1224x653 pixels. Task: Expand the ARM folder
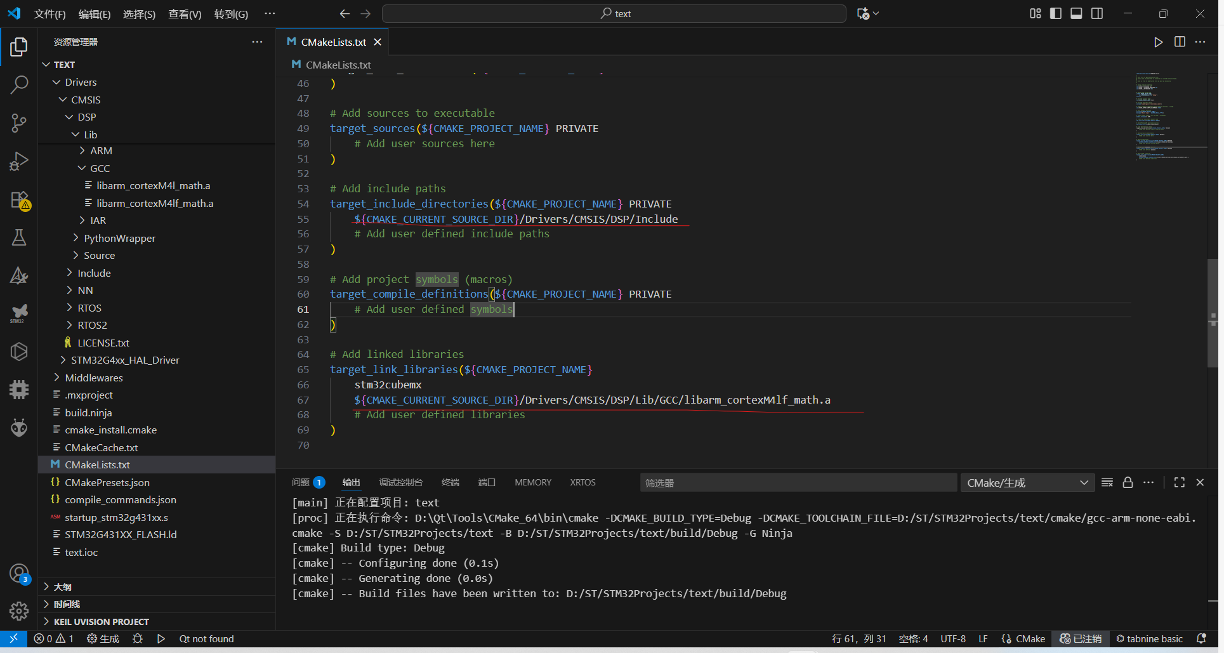coord(101,151)
